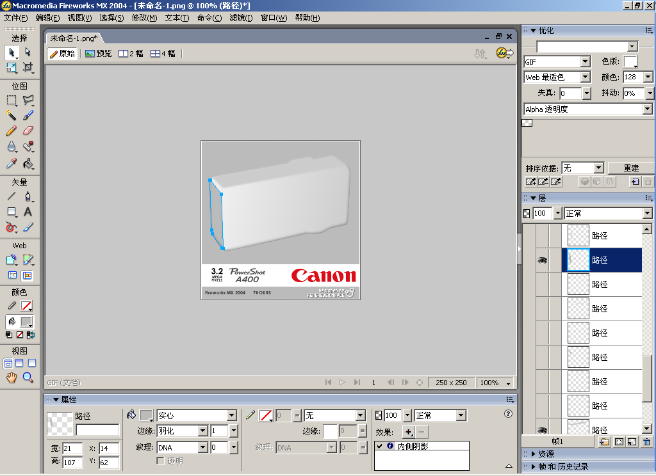Select the Hotspot tool
Viewport: 656px width, 476px height.
12,260
